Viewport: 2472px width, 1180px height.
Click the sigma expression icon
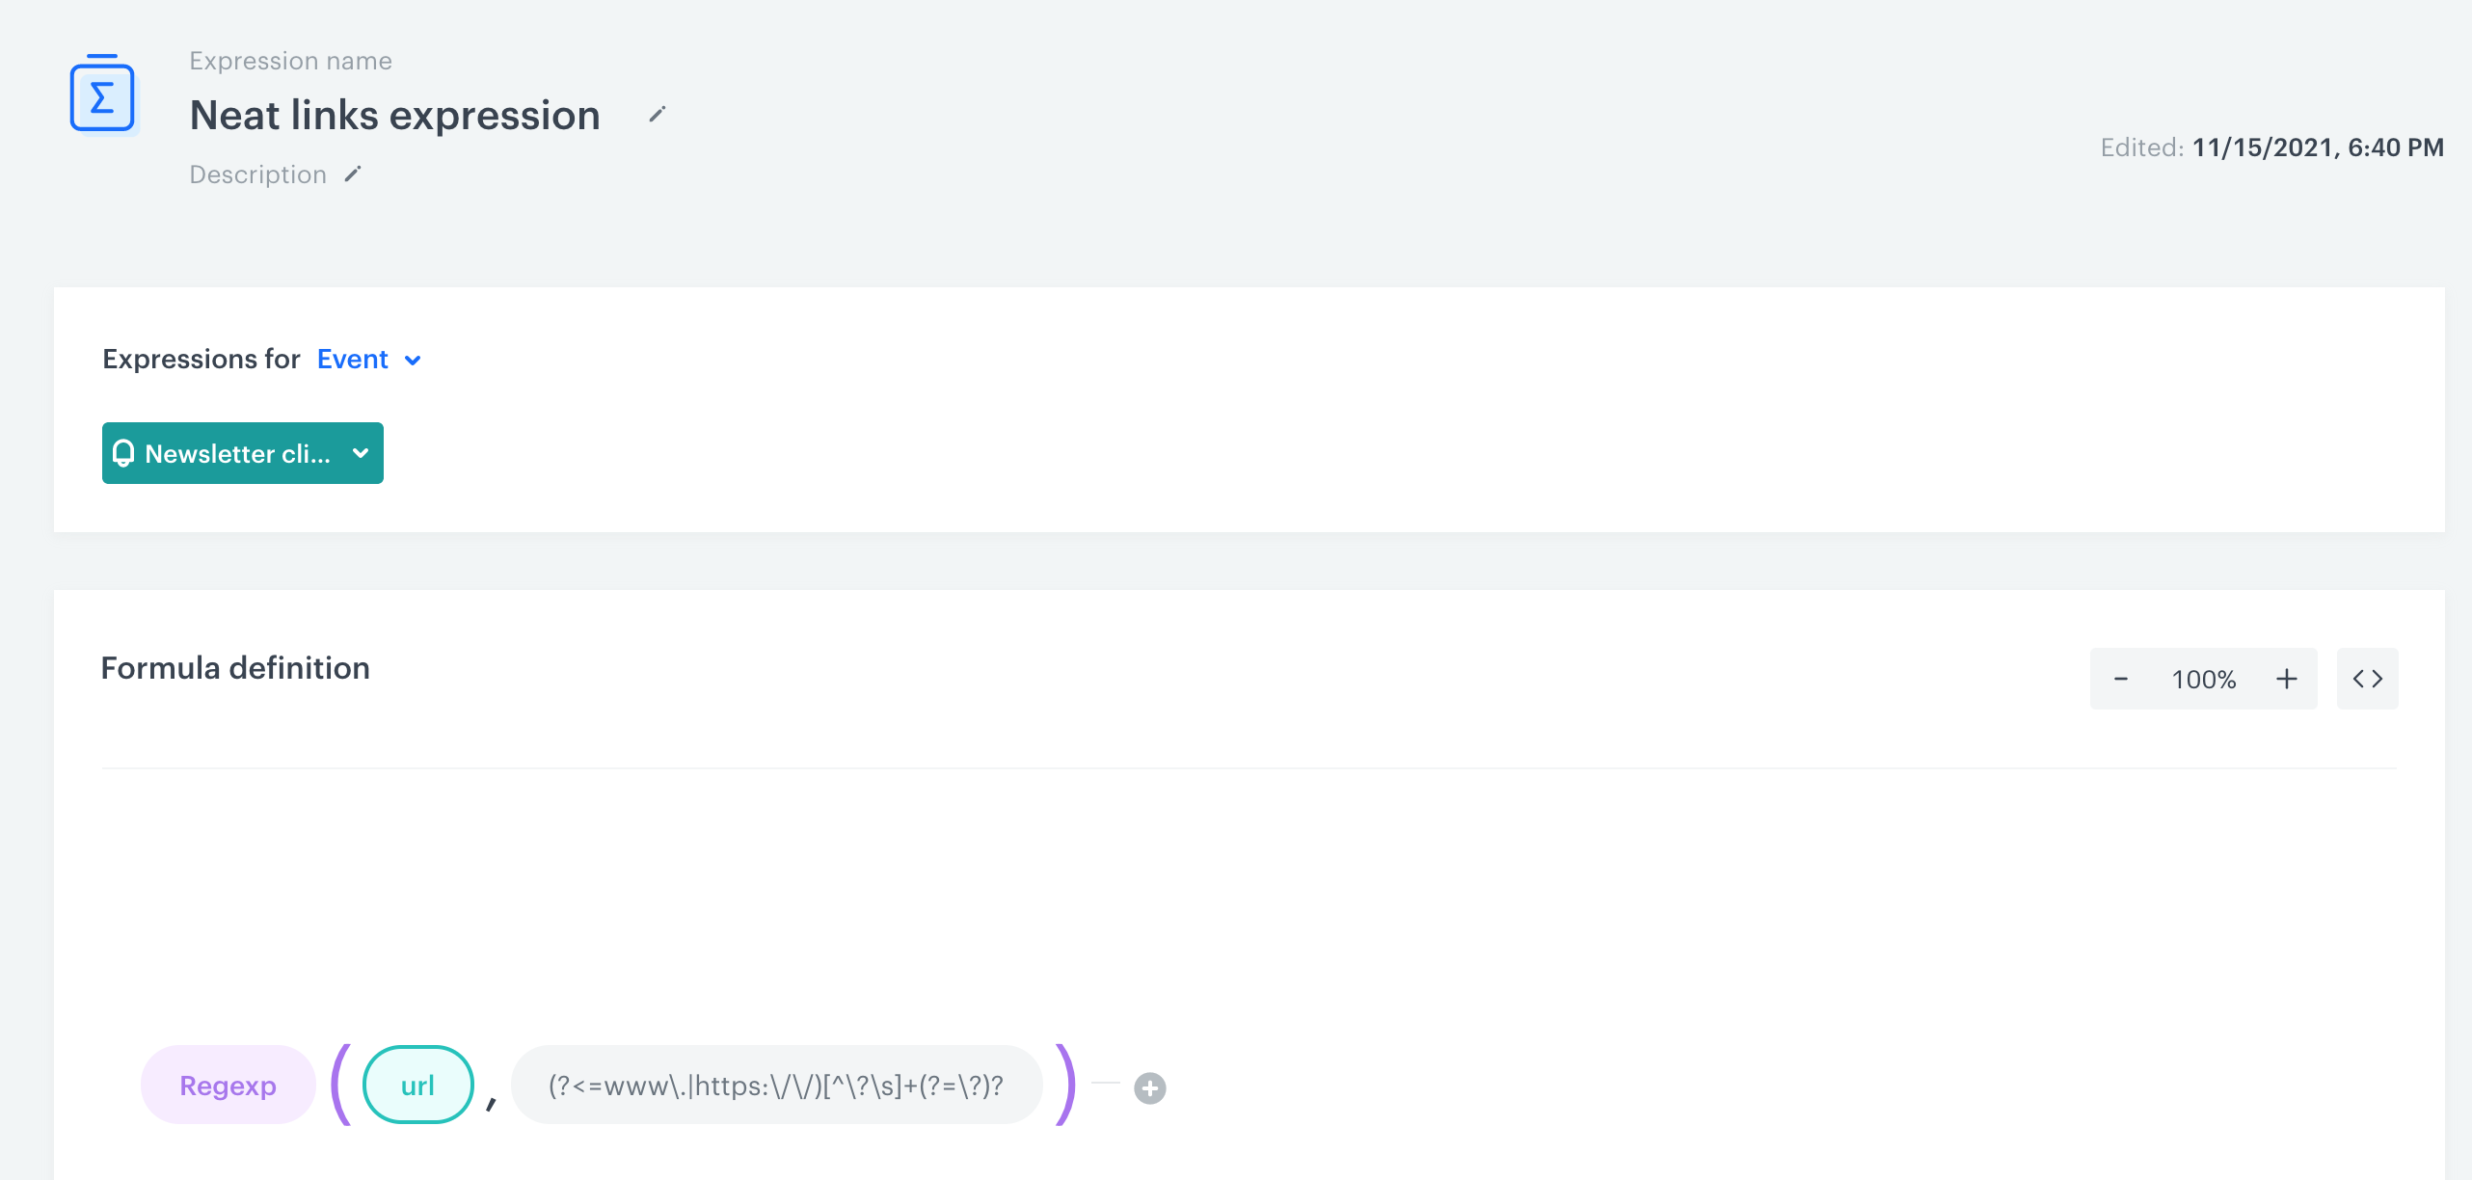102,95
